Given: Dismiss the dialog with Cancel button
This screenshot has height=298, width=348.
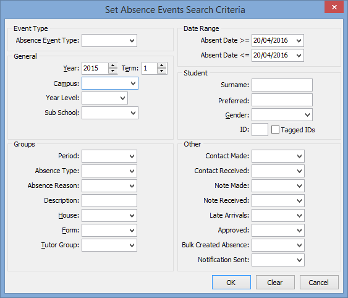Looking at the screenshot, I should pyautogui.click(x=319, y=282).
